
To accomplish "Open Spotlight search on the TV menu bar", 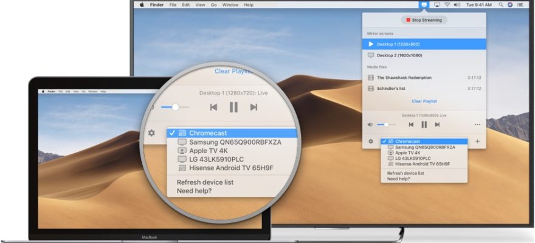I will (501, 5).
